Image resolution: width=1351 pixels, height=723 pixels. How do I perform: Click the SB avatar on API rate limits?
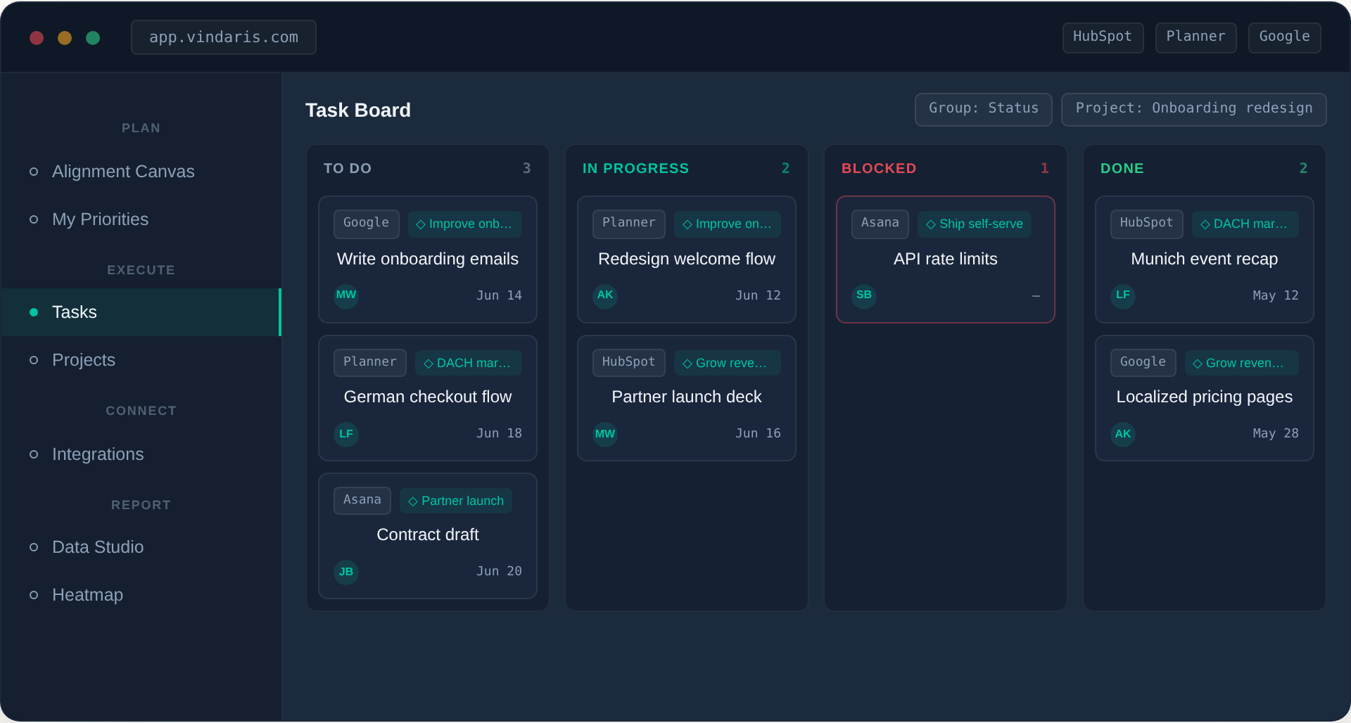tap(864, 295)
